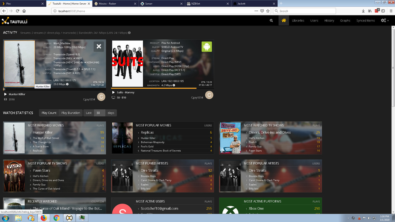This screenshot has height=222, width=395.
Task: Open the Firefox downloads icon
Action: tap(363, 11)
